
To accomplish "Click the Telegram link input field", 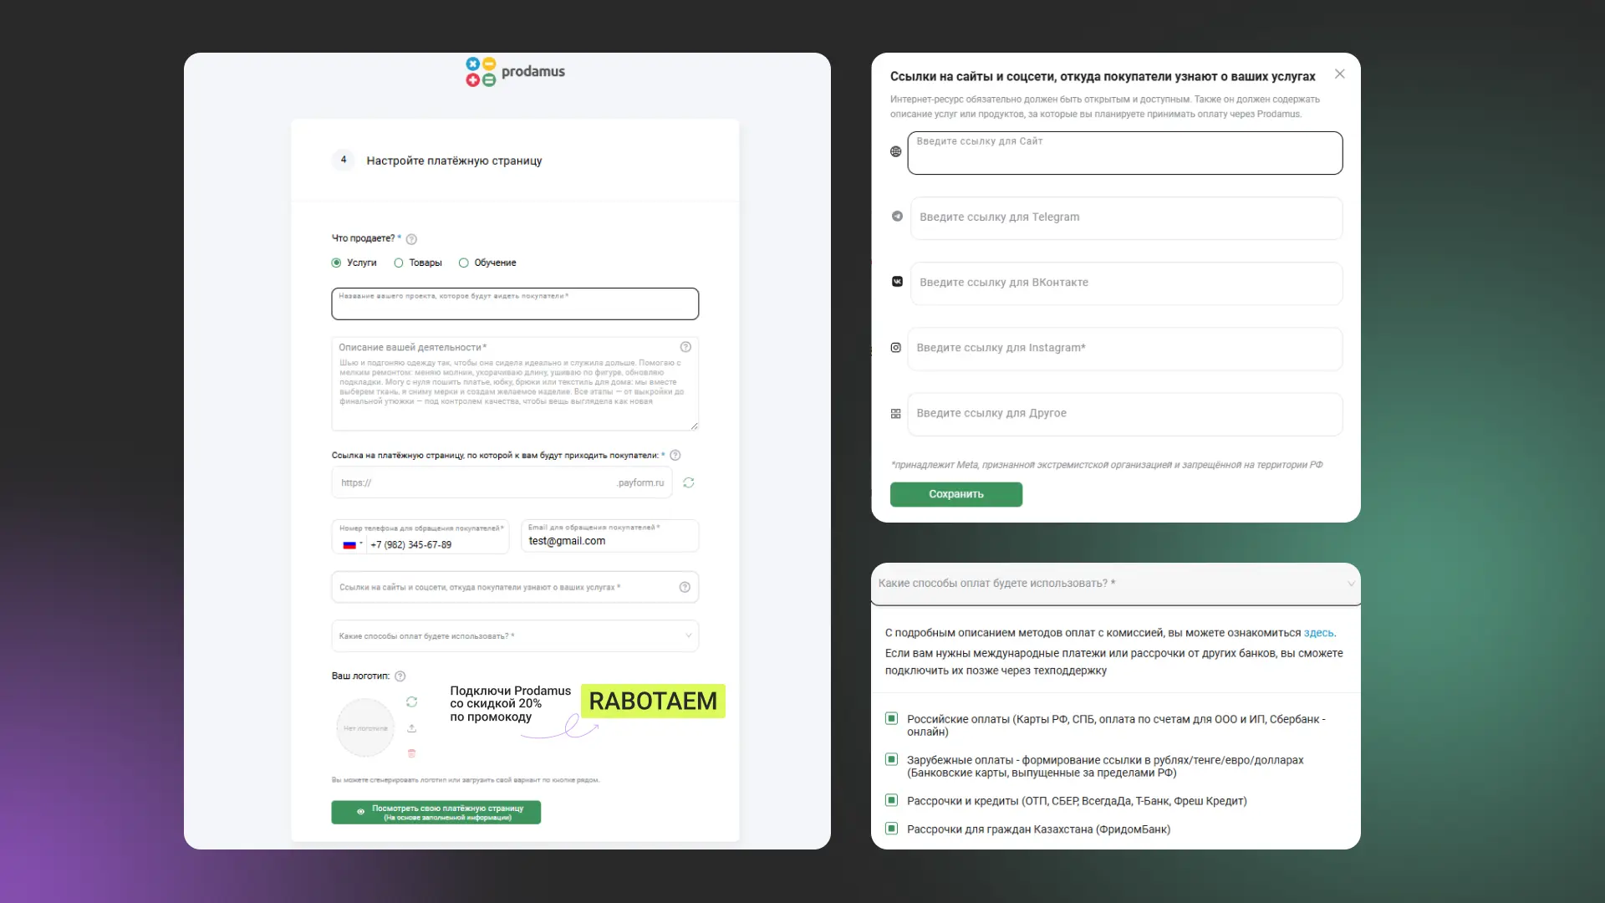I will (1125, 217).
